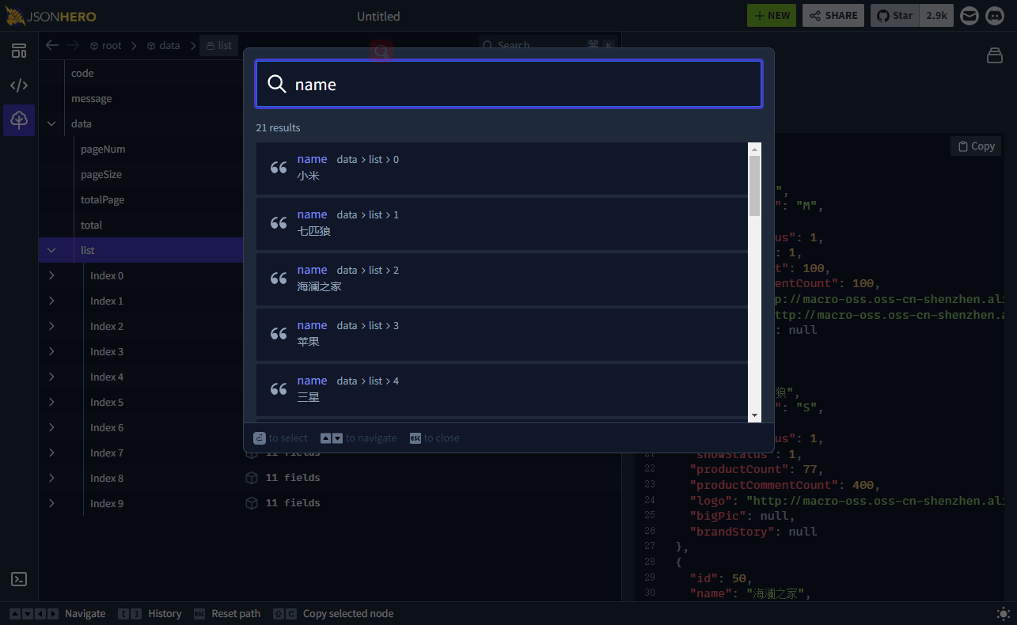Screen dimensions: 1017x625
Task: Click the cube icon for Index 9 fields
Action: 252,503
